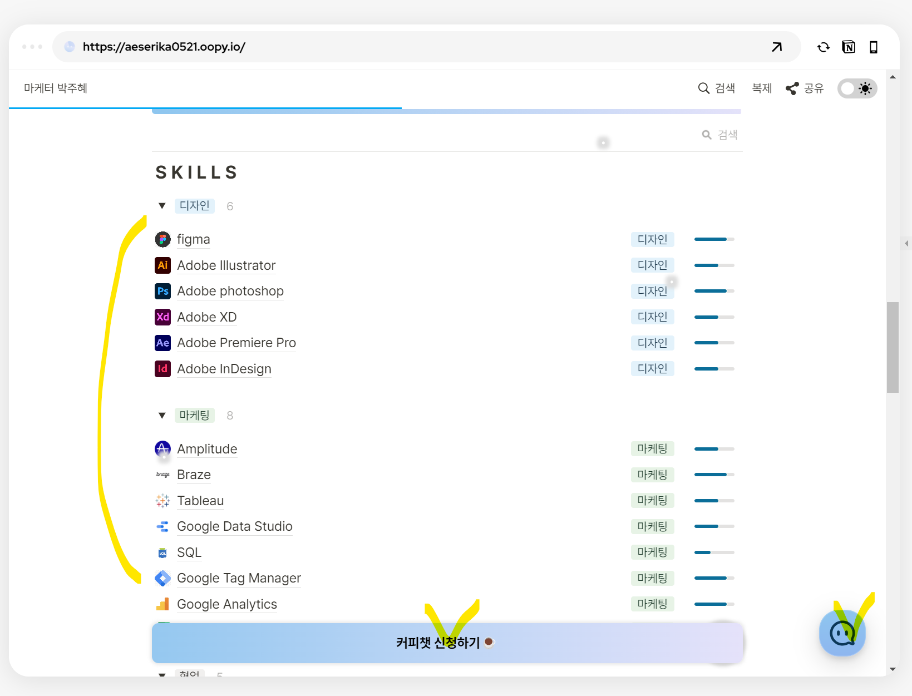Viewport: 912px width, 696px height.
Task: Click the 디자인 group header tag
Action: pyautogui.click(x=195, y=206)
